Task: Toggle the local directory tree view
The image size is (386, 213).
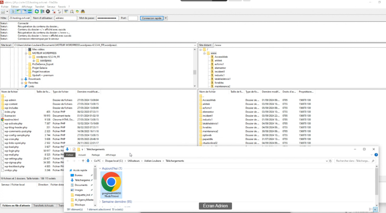Action: click(x=18, y=12)
